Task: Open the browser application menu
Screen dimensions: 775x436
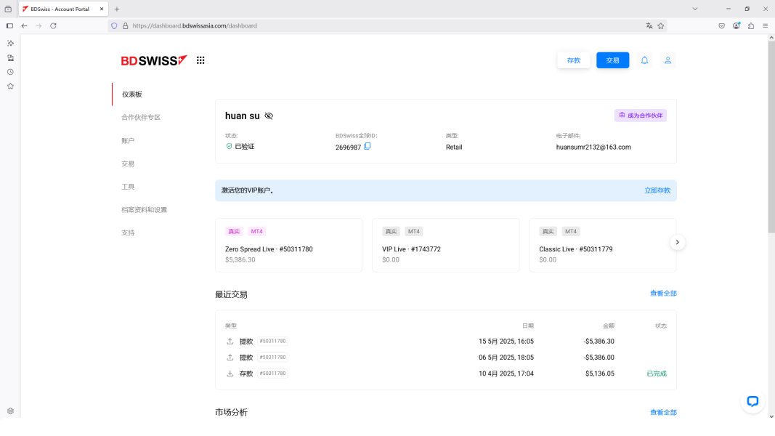Action: click(765, 25)
